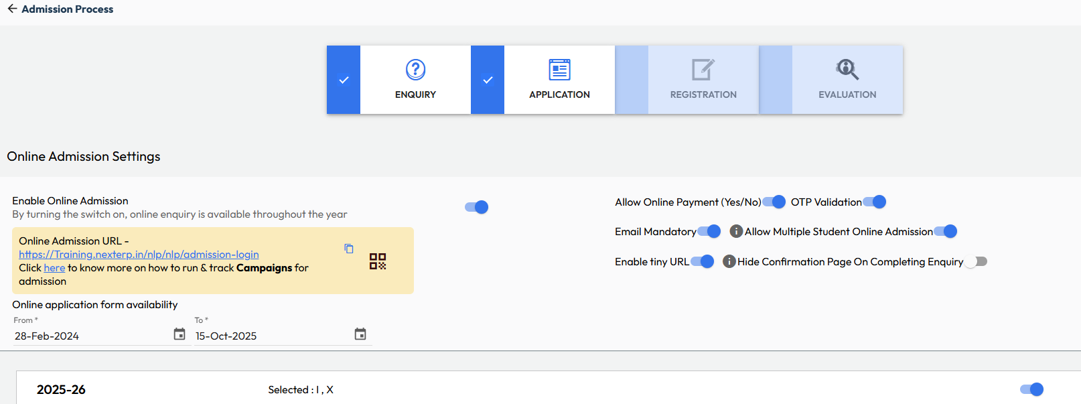Click info icon beside Hide Confirmation Page
This screenshot has width=1081, height=404.
pos(729,262)
